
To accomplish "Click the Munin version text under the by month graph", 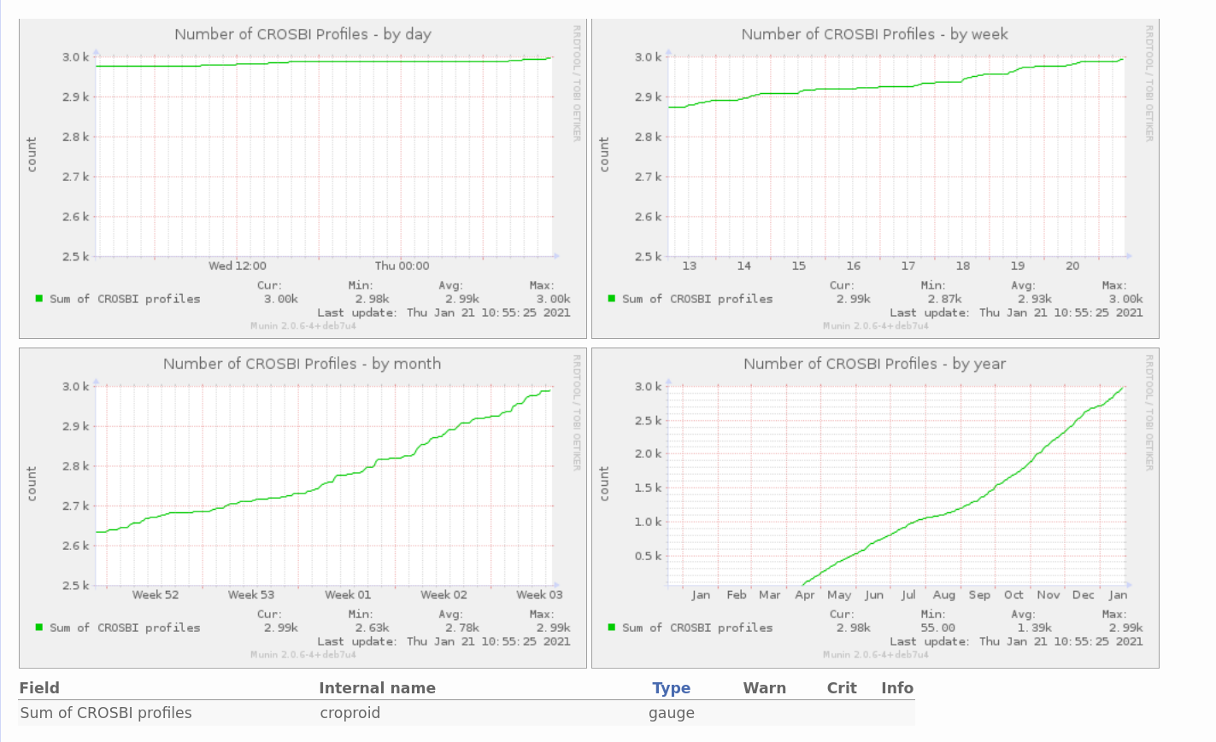I will tap(303, 655).
